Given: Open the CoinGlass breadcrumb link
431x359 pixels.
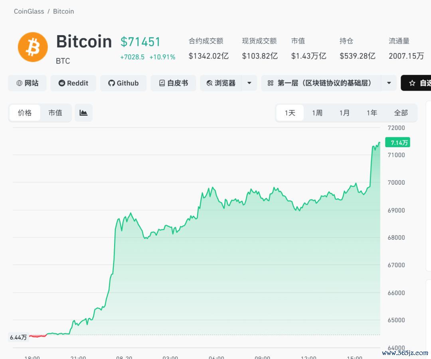Looking at the screenshot, I should (29, 11).
